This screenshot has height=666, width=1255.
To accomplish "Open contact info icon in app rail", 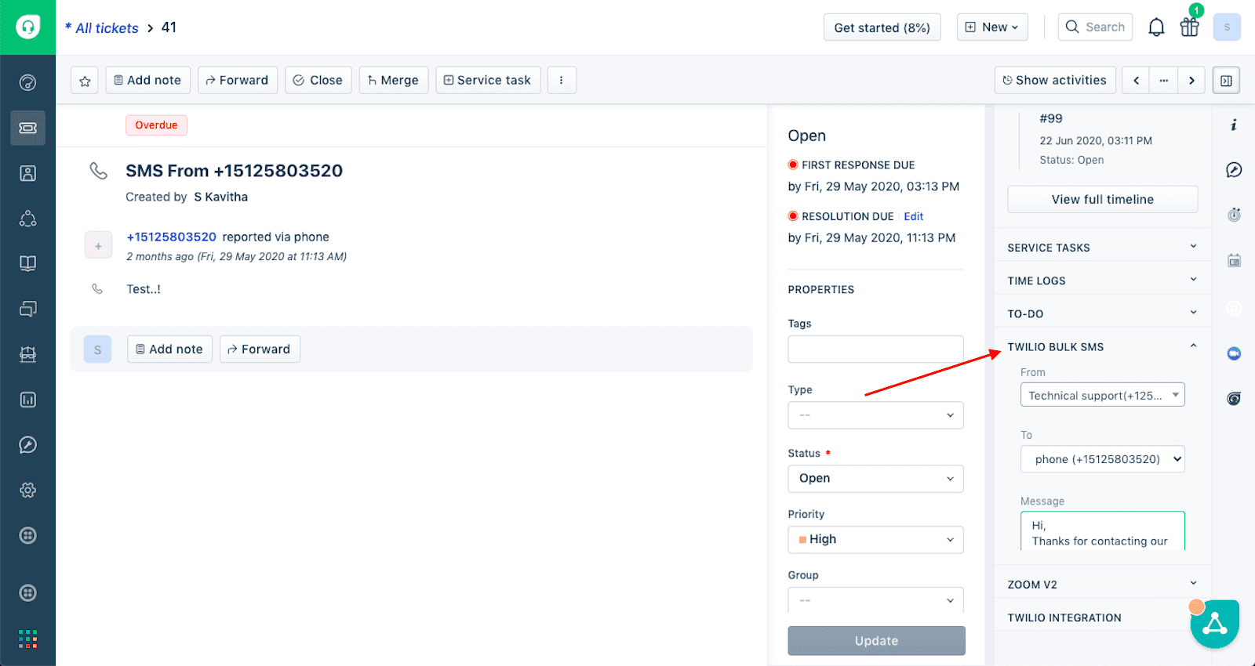I will 1234,125.
